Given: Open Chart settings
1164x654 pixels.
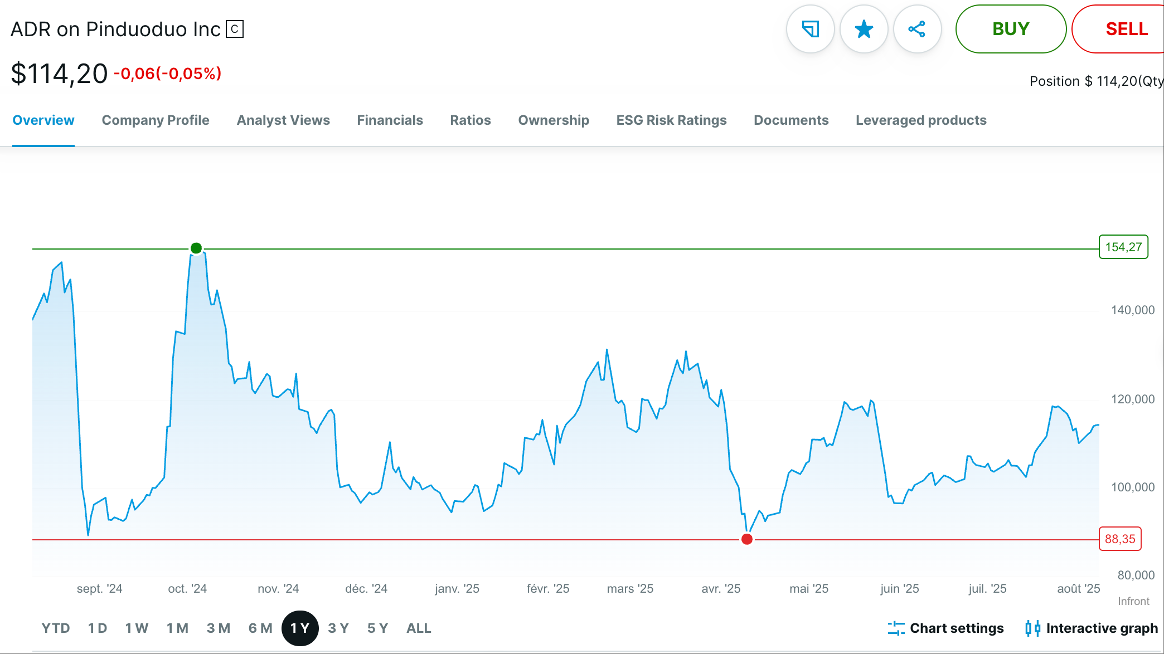Looking at the screenshot, I should point(945,628).
